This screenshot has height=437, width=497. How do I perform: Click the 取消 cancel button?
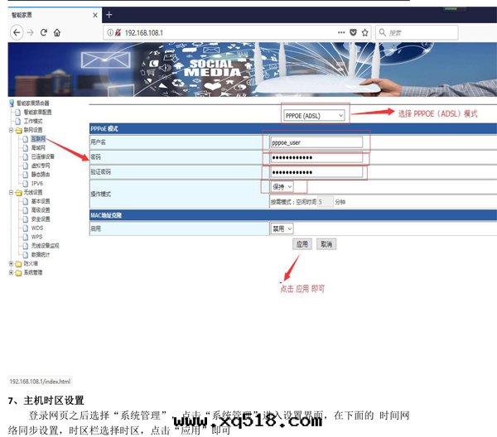(326, 244)
